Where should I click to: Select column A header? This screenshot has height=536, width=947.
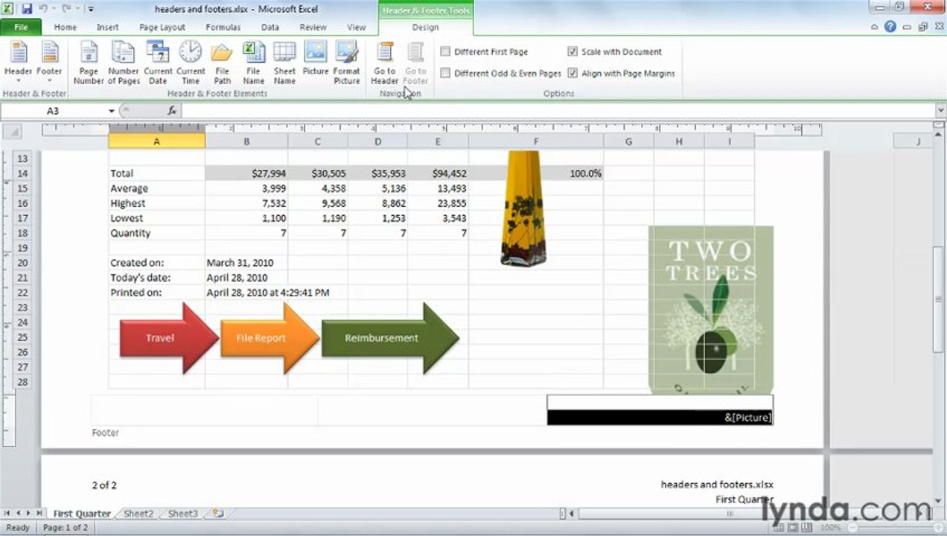point(156,141)
